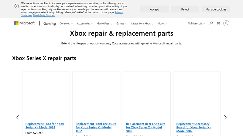Click the 'From $22.99' price text
Viewport: 243px width, 136px height.
coord(34,133)
